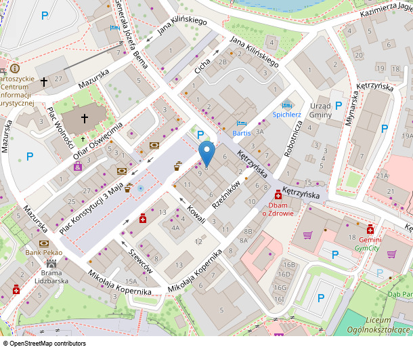Click the large church cross icon
Image resolution: width=413 pixels, height=349 pixels.
pos(85,118)
